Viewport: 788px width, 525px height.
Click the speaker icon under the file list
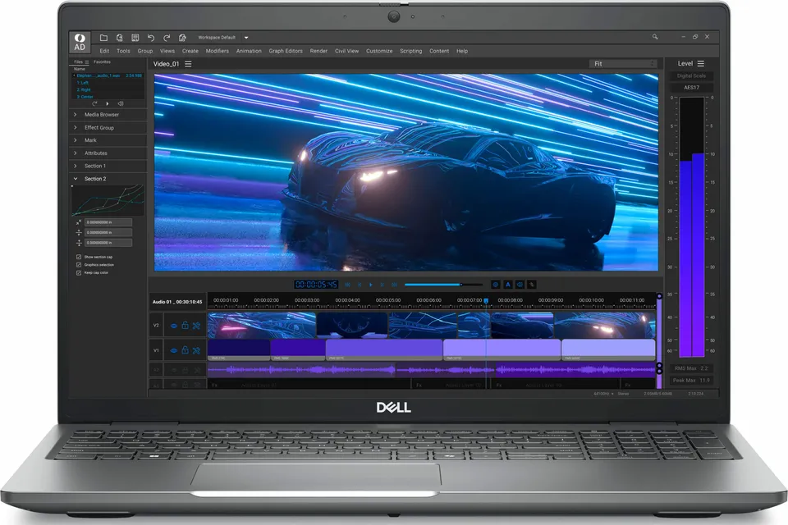click(x=120, y=103)
